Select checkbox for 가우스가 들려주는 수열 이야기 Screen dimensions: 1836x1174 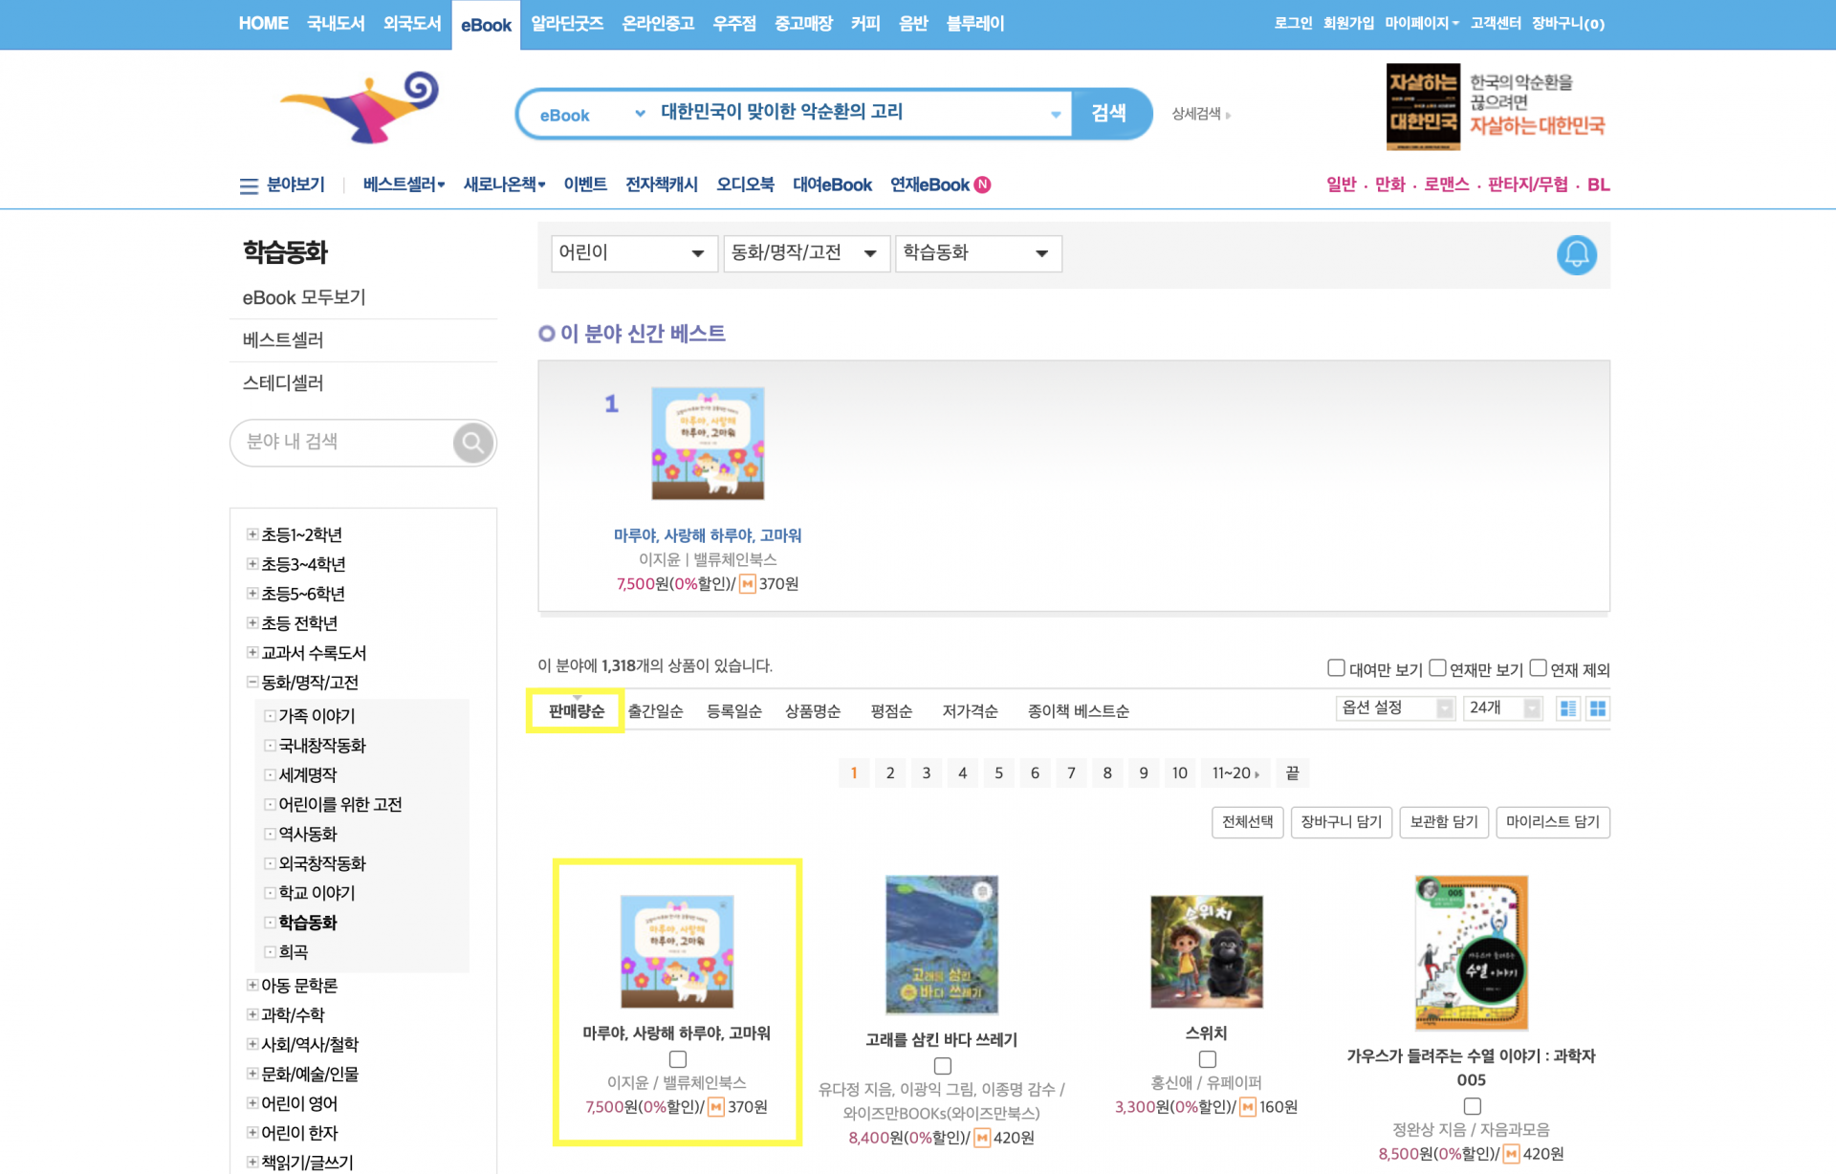tap(1473, 1106)
